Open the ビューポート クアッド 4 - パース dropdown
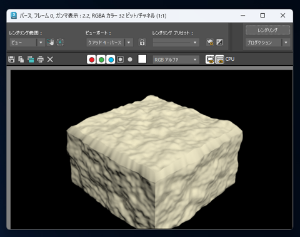Screen dimensions: 300x237 click(109, 43)
